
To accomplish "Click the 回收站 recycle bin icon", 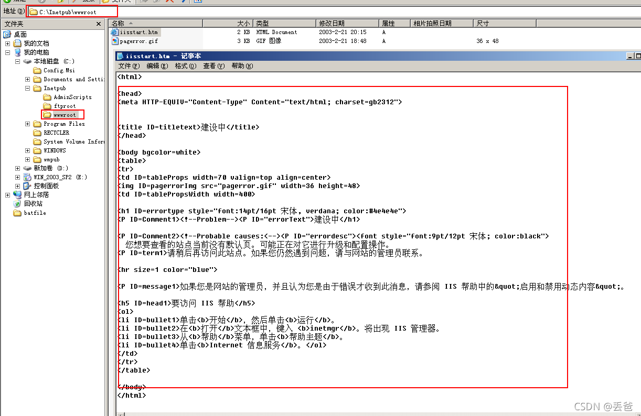I will [17, 204].
